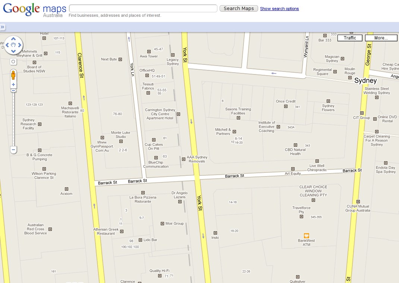Pan the map down with the arrow control
This screenshot has height=283, width=399.
coord(13,51)
